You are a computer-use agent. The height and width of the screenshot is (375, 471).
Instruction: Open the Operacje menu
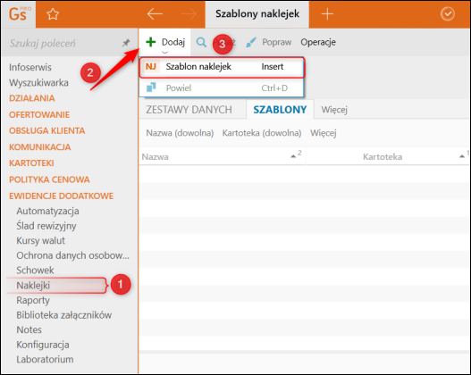(x=318, y=42)
